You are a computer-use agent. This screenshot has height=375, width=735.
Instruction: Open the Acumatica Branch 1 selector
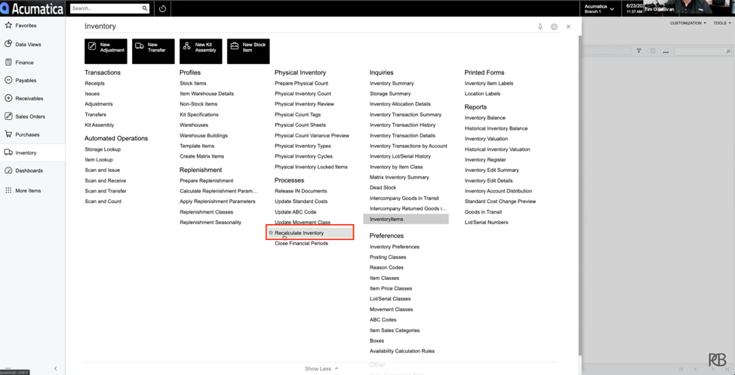(x=599, y=8)
